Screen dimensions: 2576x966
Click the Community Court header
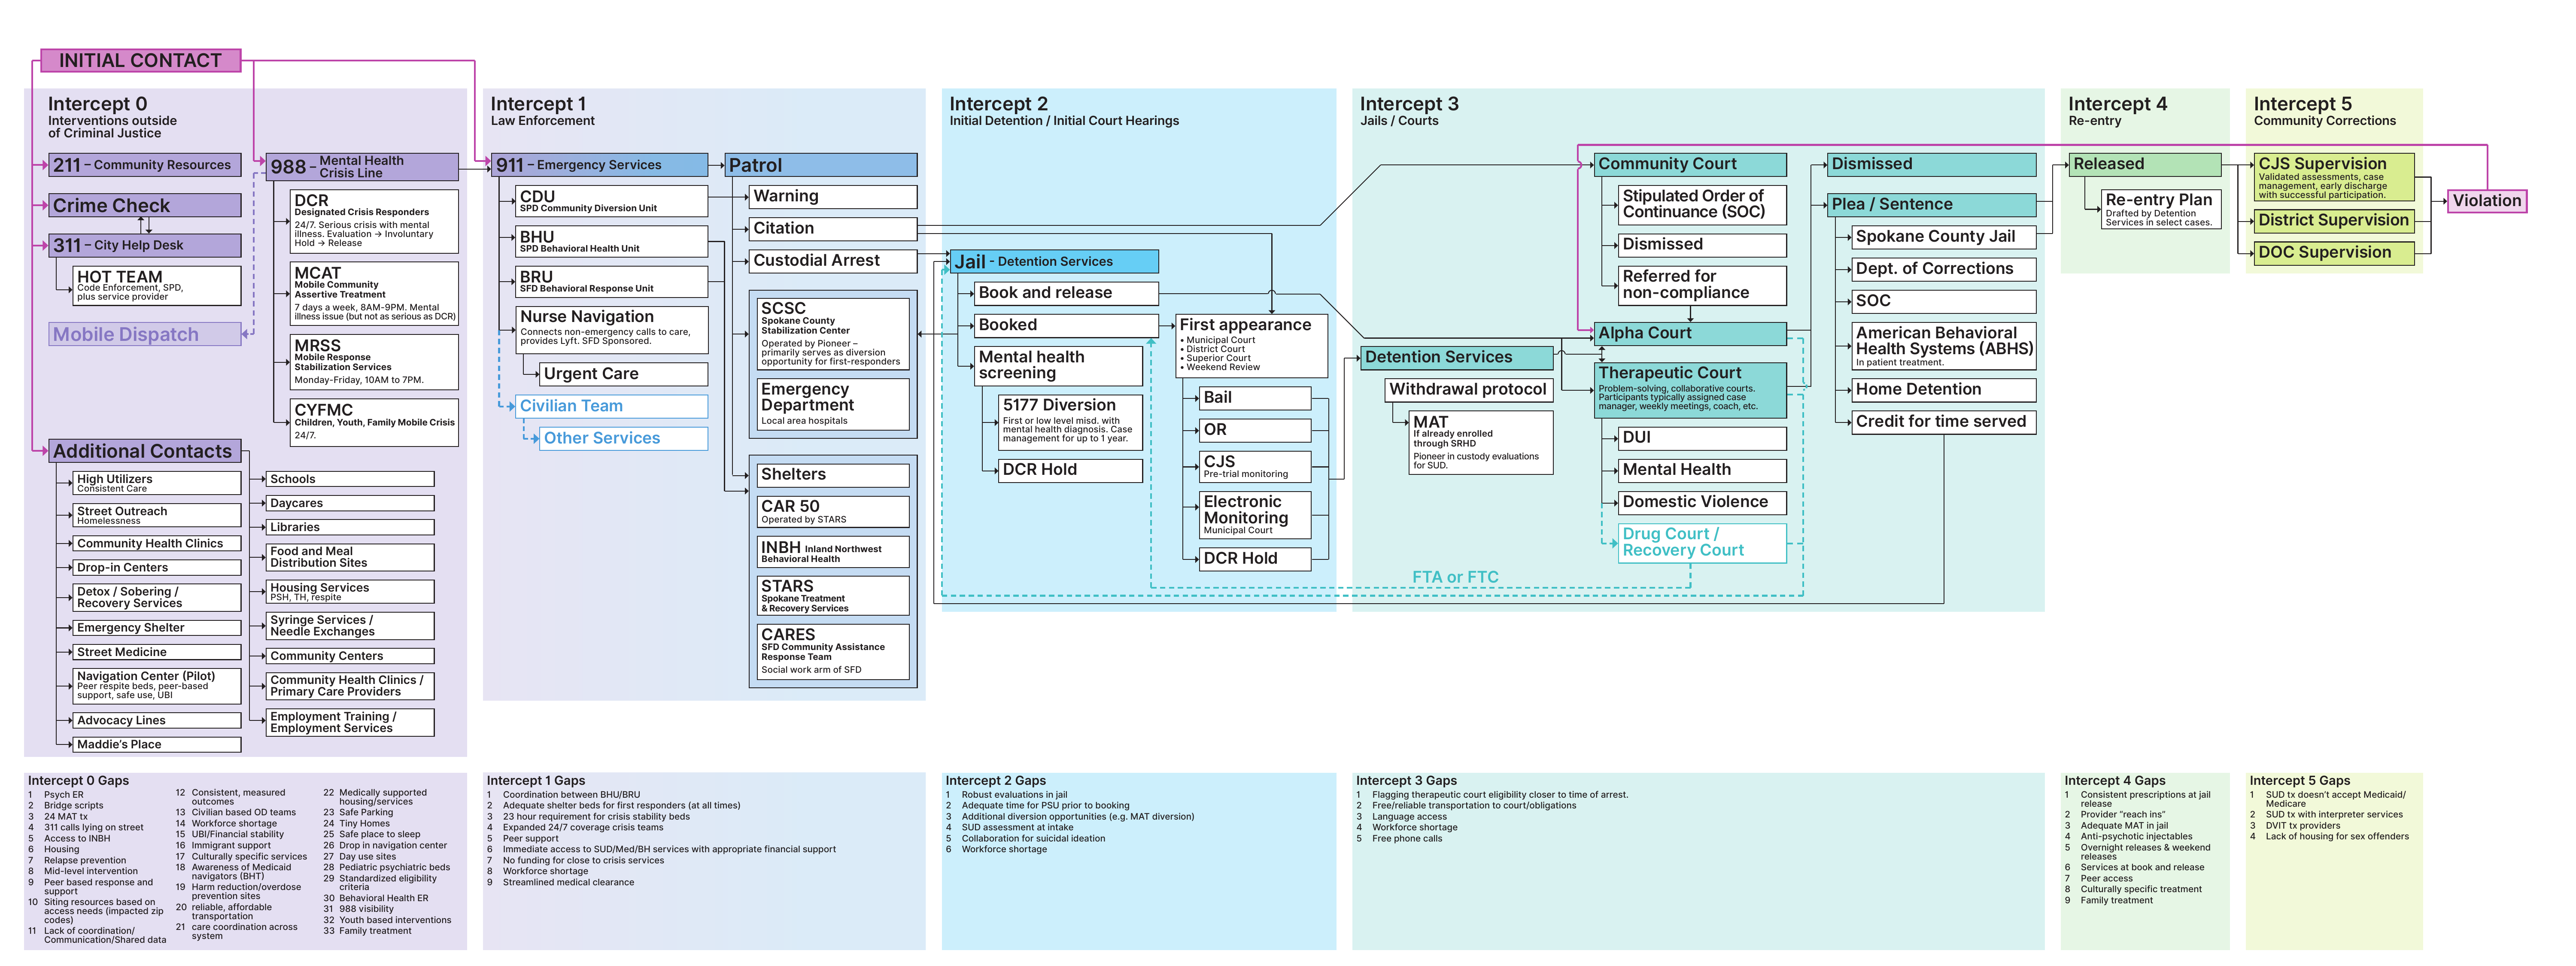tap(1690, 164)
